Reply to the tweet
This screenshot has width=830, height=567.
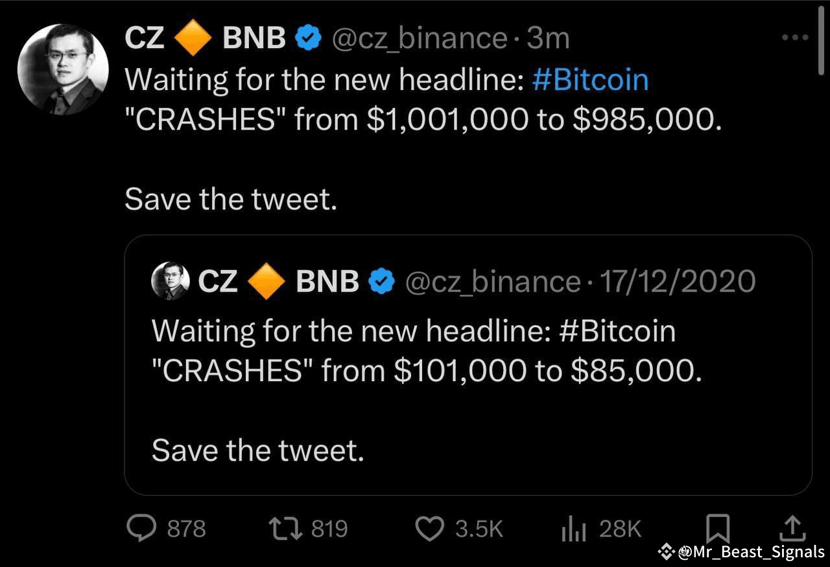pyautogui.click(x=143, y=529)
